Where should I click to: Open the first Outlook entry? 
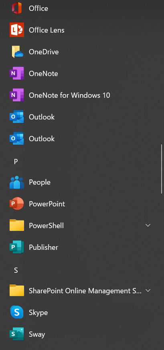pyautogui.click(x=80, y=117)
